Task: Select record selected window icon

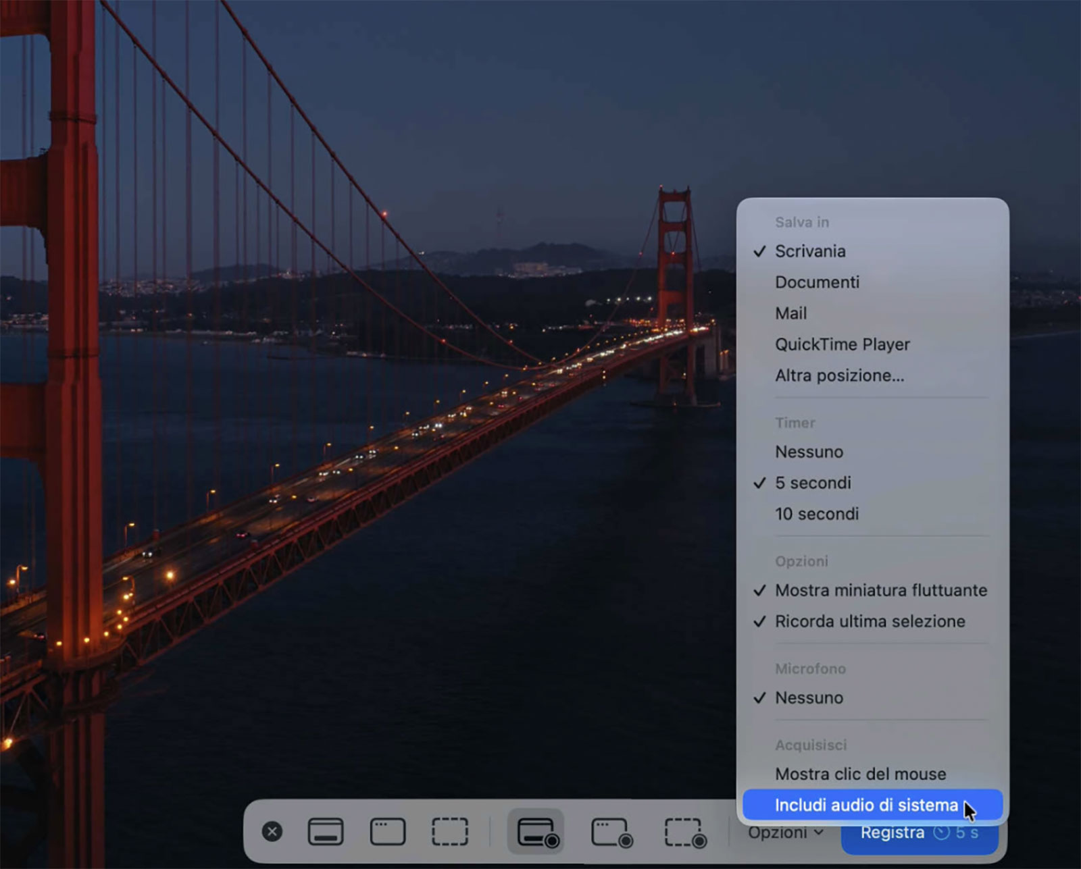Action: 611,832
